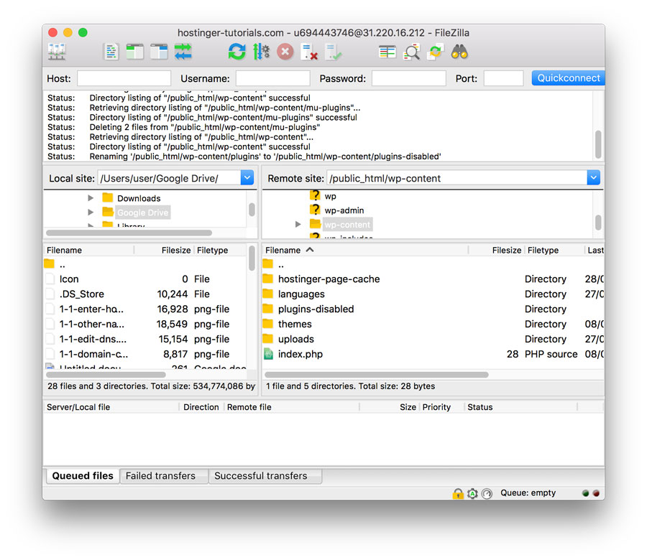The height and width of the screenshot is (560, 647).
Task: Switch to Successful transfers tab
Action: pyautogui.click(x=265, y=476)
